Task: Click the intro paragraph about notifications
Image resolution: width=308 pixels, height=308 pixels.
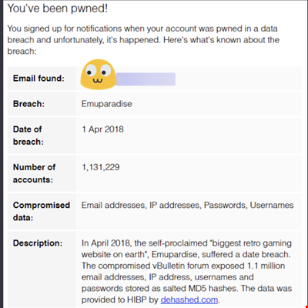Action: tap(143, 40)
